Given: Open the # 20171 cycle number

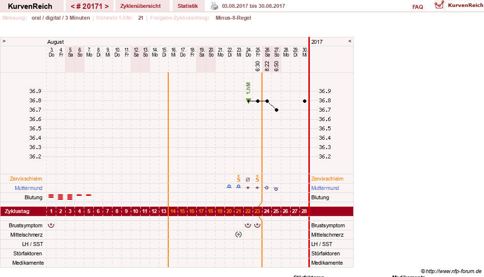Looking at the screenshot, I should (90, 6).
